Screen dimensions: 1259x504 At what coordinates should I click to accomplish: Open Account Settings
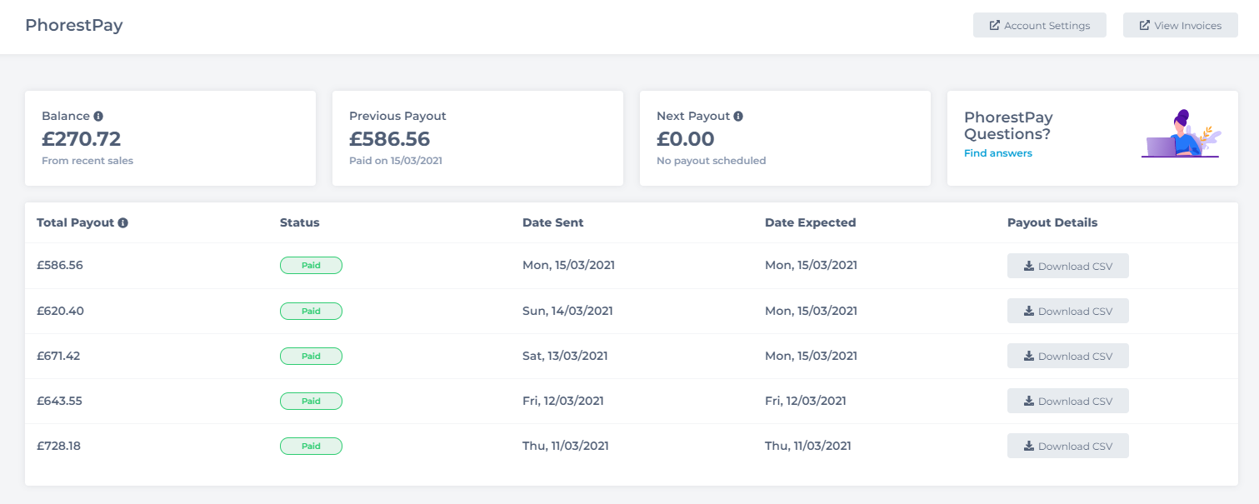click(x=1039, y=25)
